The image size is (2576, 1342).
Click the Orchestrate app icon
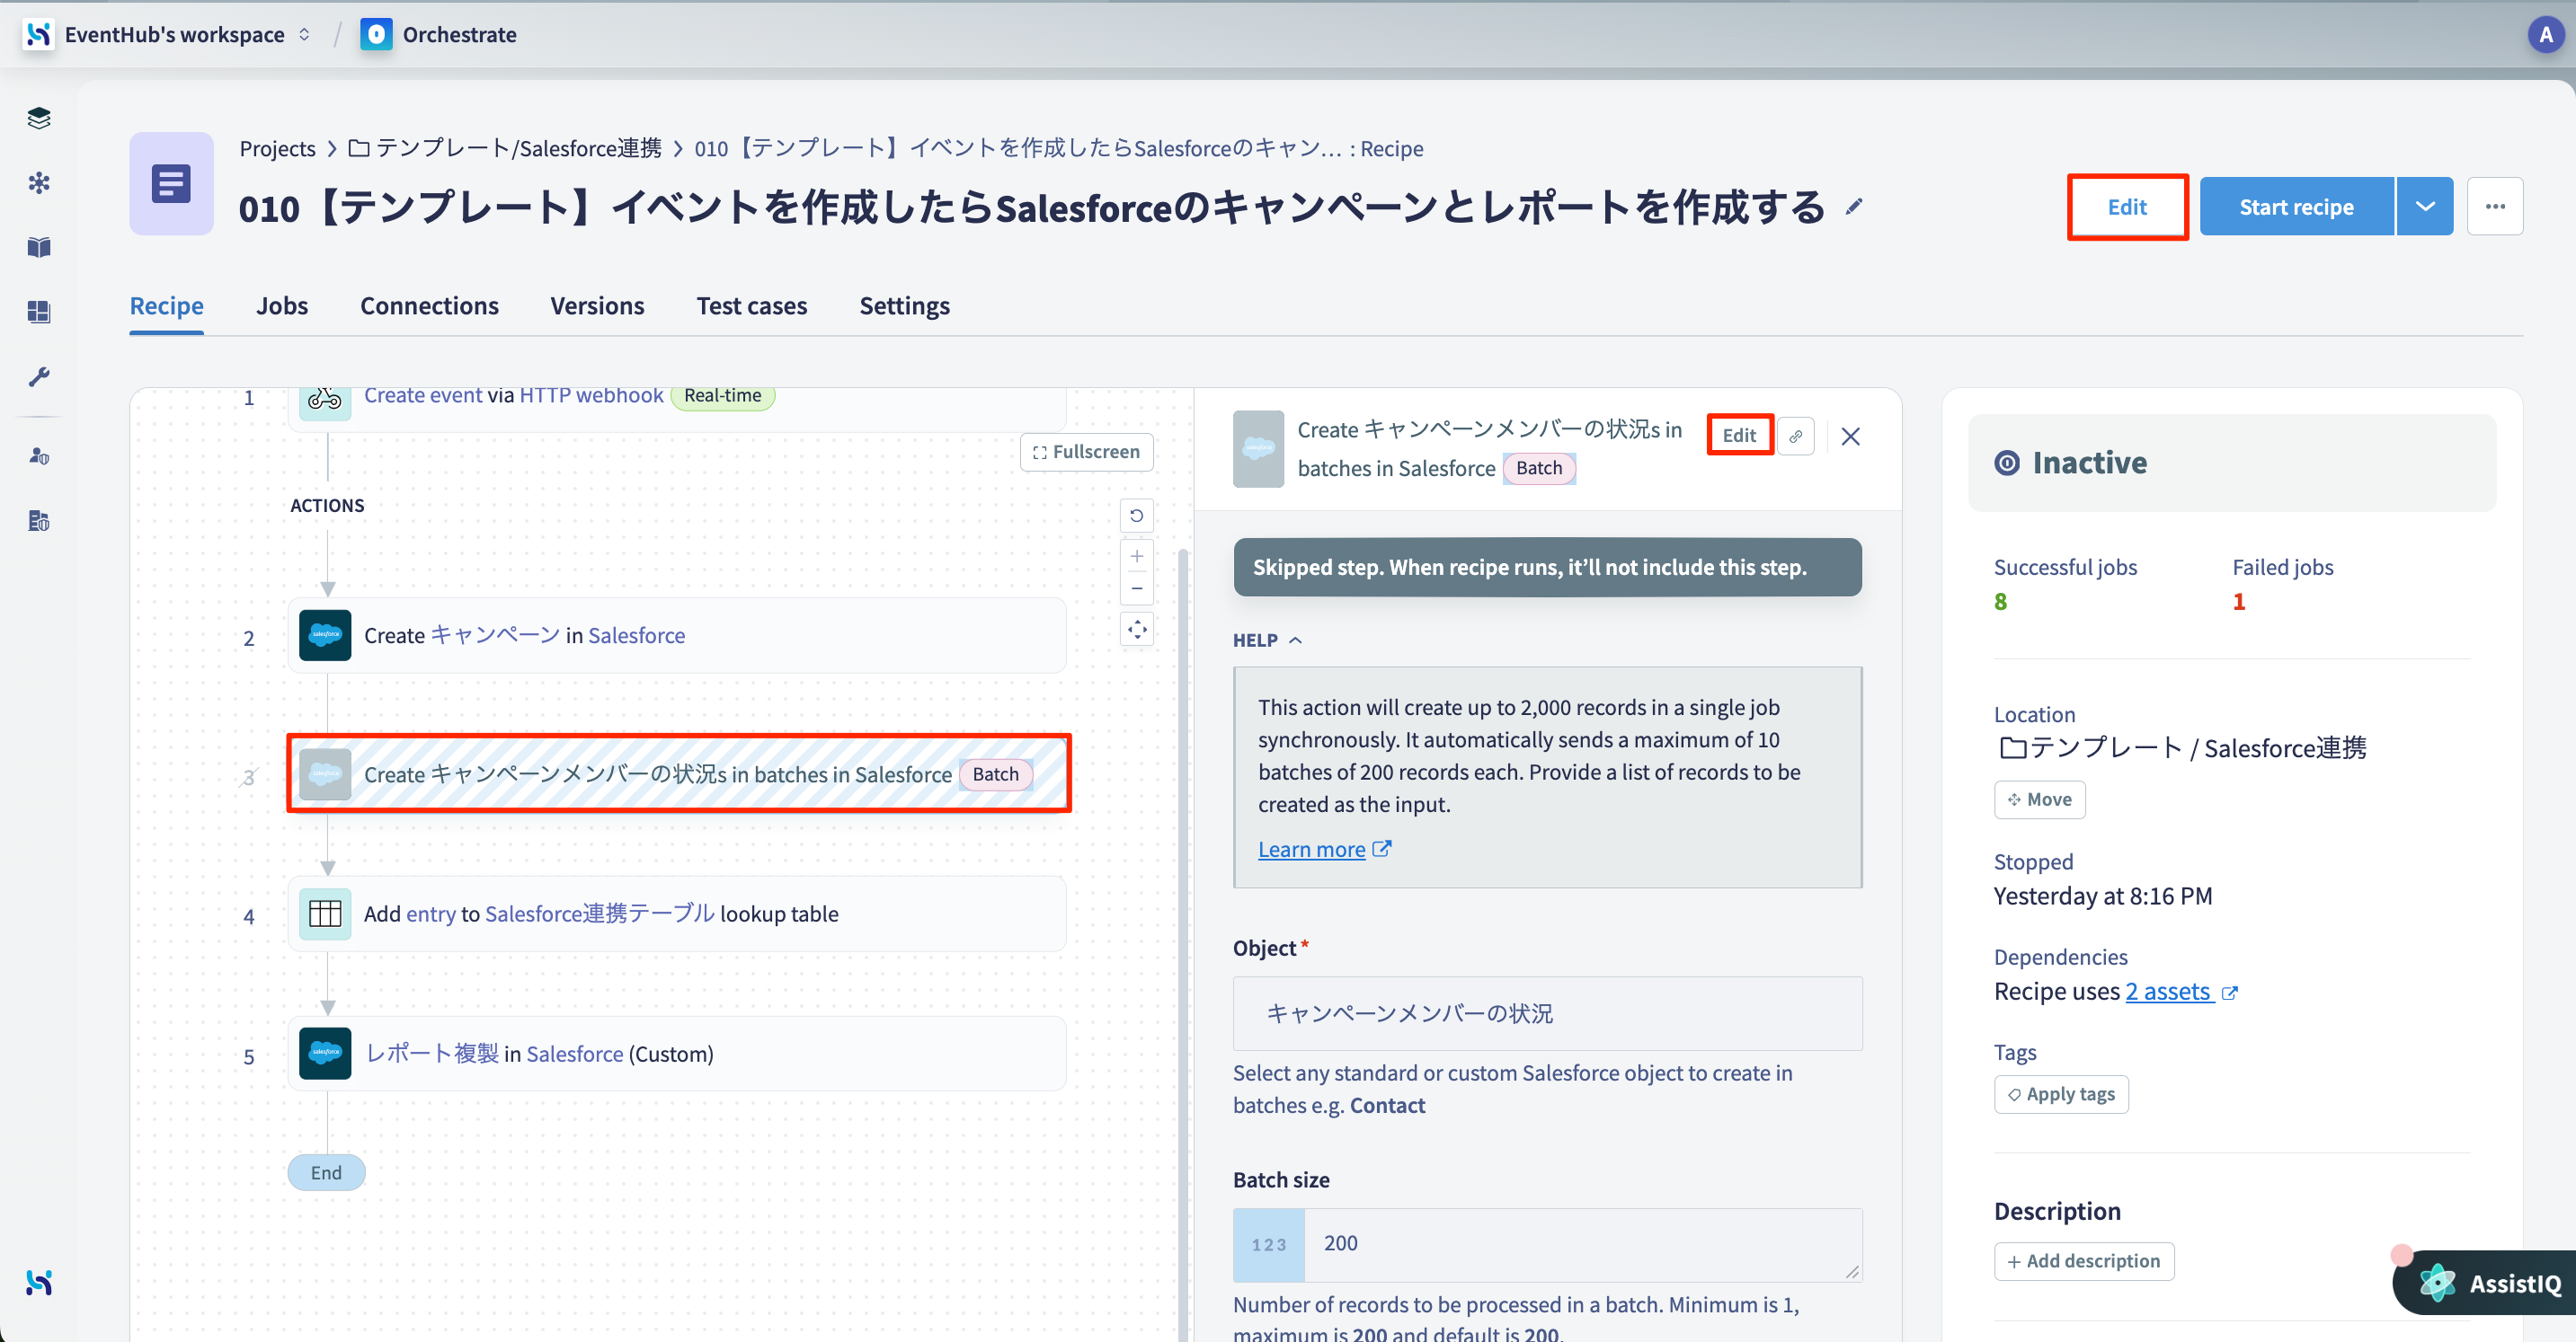click(x=376, y=34)
